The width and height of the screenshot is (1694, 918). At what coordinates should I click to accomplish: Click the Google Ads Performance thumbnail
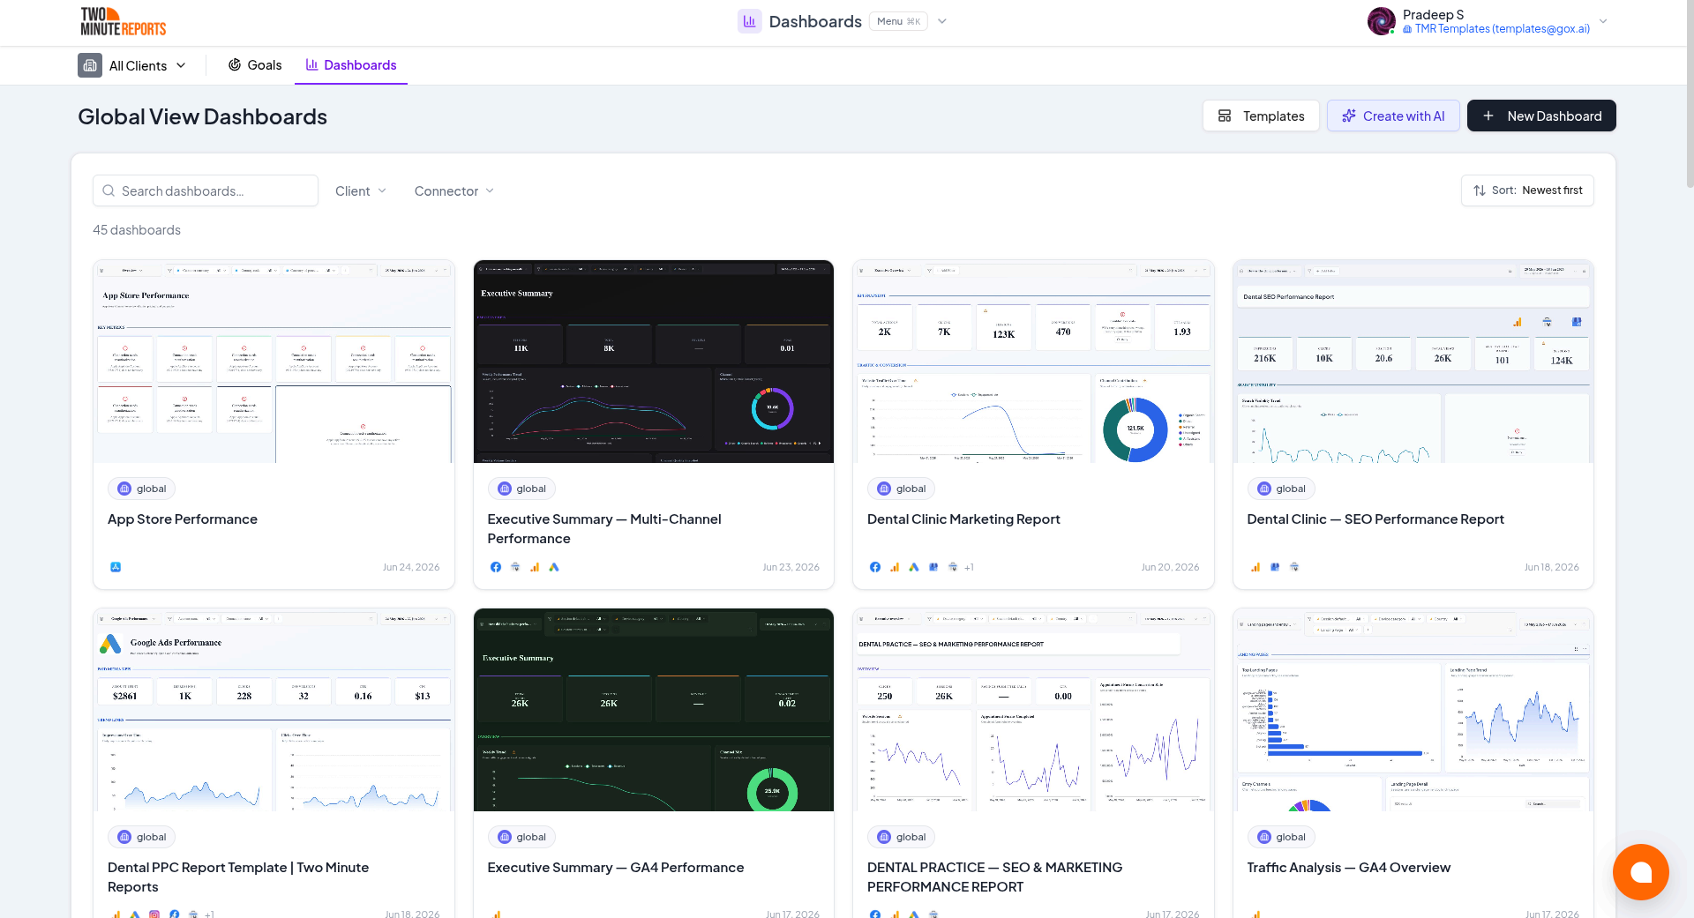[274, 710]
